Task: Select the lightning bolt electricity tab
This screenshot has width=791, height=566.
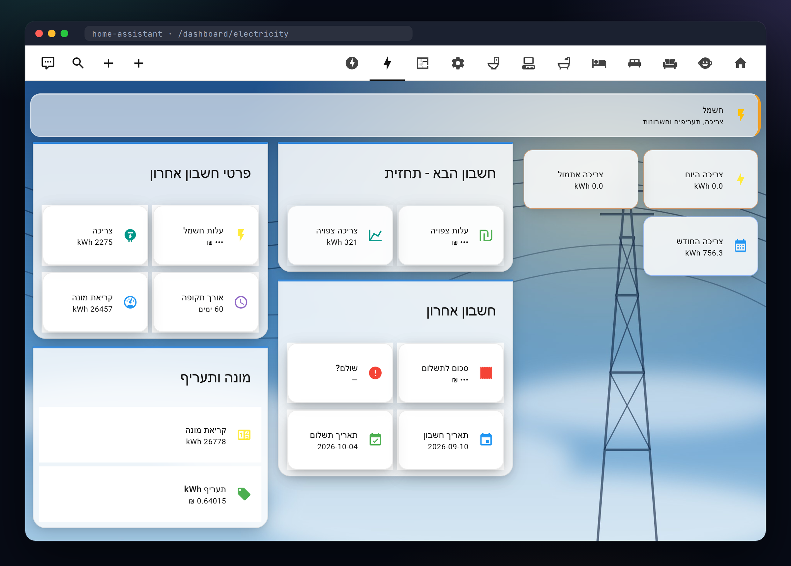Action: [x=387, y=63]
